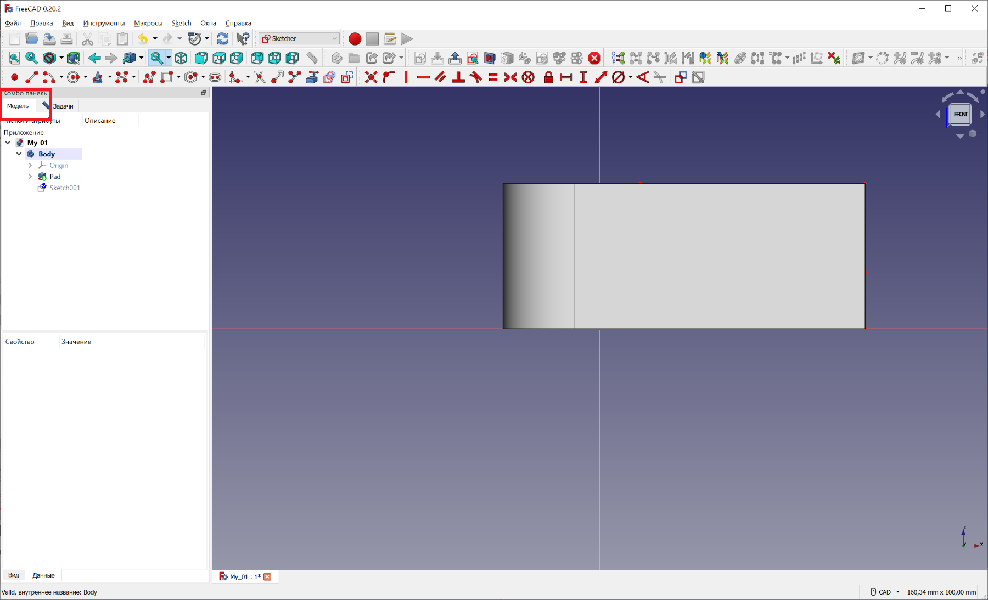Open the Sketcher workbench dropdown
The image size is (988, 600).
click(299, 39)
